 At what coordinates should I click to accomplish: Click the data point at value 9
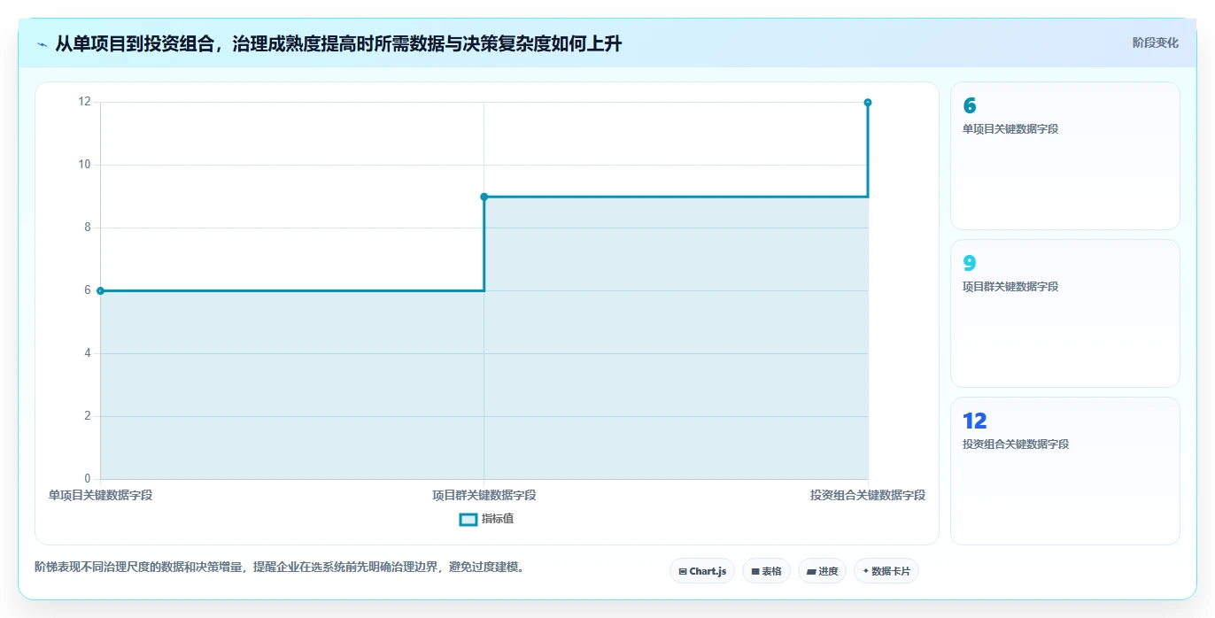click(484, 197)
